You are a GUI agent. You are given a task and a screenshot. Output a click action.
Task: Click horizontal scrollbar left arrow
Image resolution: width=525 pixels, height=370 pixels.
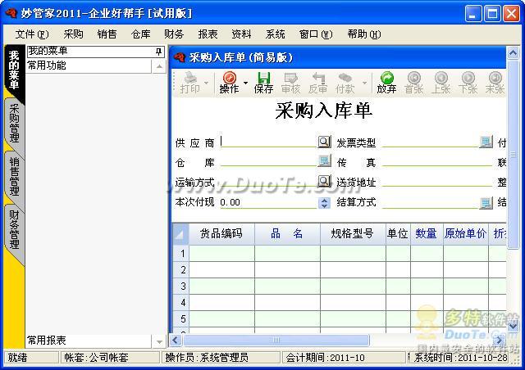click(x=176, y=341)
